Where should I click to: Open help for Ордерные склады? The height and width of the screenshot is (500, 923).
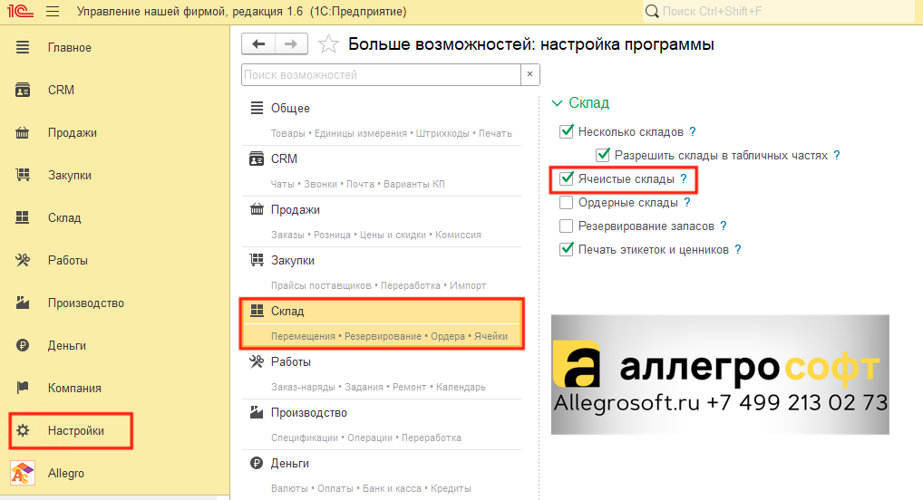[687, 202]
